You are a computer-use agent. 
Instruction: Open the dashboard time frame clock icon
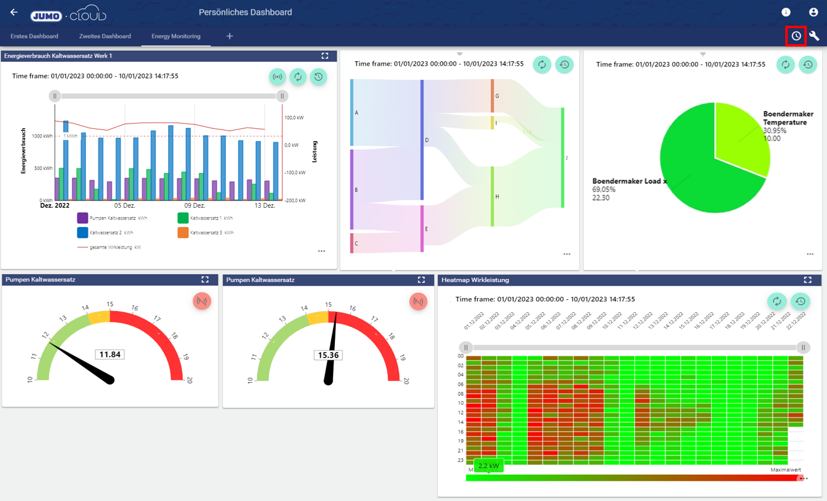(x=796, y=36)
